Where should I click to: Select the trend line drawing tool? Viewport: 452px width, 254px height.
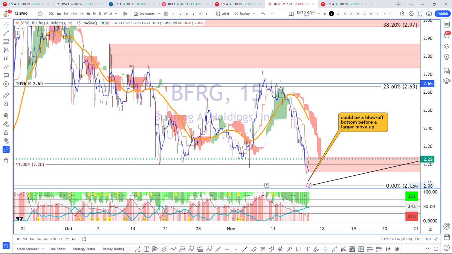[x=6, y=33]
